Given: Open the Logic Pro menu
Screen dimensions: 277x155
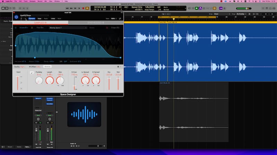Looking at the screenshot, I should [9, 1].
